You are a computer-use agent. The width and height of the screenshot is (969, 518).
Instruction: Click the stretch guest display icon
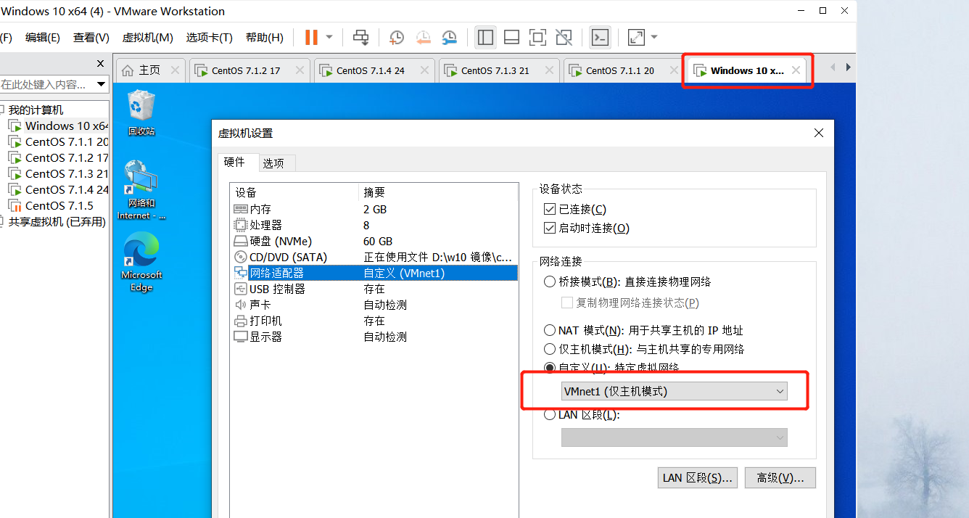[636, 37]
